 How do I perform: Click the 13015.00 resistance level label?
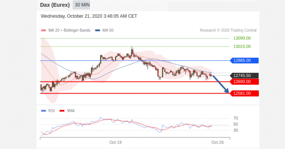pos(242,46)
